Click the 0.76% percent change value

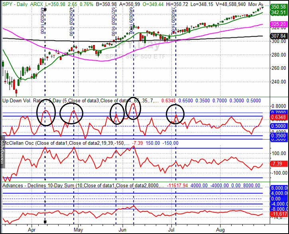pos(86,4)
